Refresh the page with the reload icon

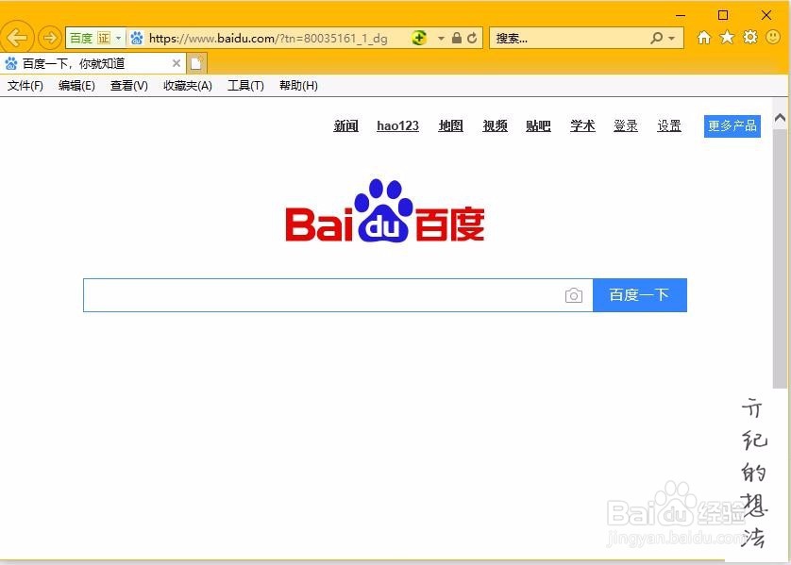(x=472, y=38)
